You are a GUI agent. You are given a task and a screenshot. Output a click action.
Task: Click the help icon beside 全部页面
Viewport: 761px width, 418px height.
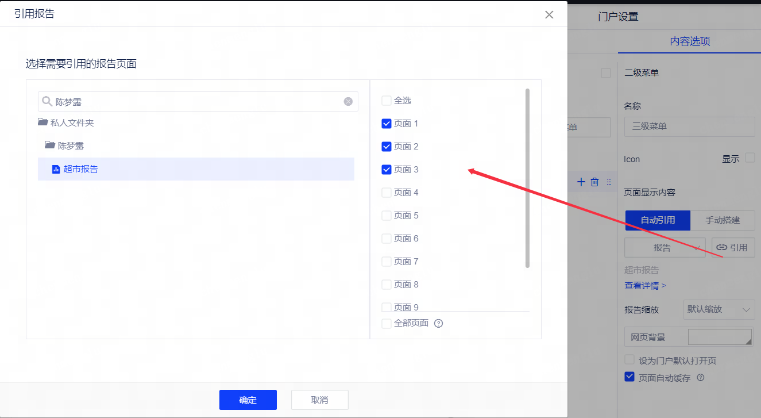pyautogui.click(x=439, y=323)
